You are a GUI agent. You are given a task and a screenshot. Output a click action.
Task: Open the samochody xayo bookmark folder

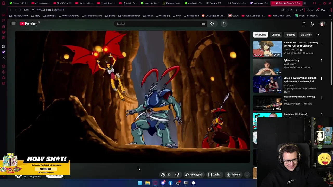pyautogui.click(x=92, y=16)
